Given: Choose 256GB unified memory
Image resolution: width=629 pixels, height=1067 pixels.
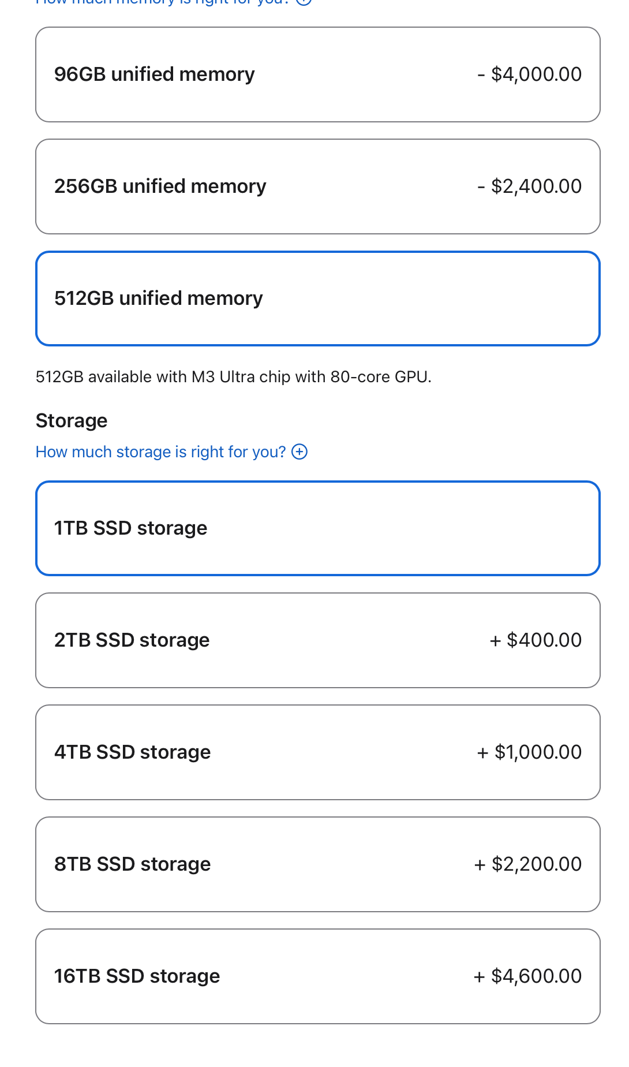Looking at the screenshot, I should point(317,186).
